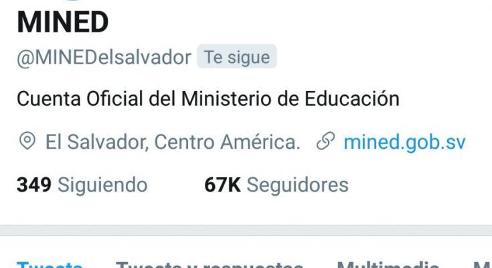Click the Siguiendo label

click(102, 185)
